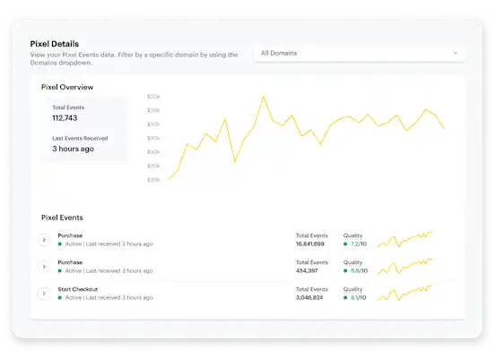
Task: Click the sparkline for the 16,841,699 events row
Action: (404, 240)
